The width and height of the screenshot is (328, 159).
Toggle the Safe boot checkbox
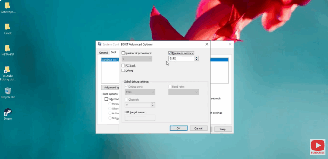click(x=106, y=99)
